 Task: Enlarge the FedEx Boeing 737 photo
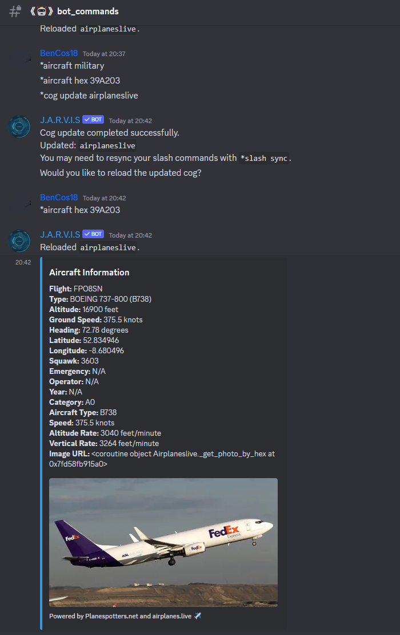pos(163,542)
